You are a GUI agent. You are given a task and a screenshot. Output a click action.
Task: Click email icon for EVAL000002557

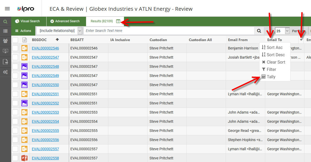click(24, 149)
